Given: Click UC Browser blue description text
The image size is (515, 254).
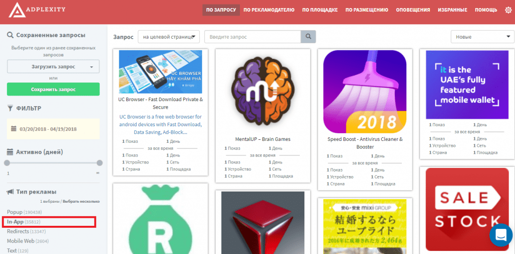Looking at the screenshot, I should pyautogui.click(x=160, y=125).
